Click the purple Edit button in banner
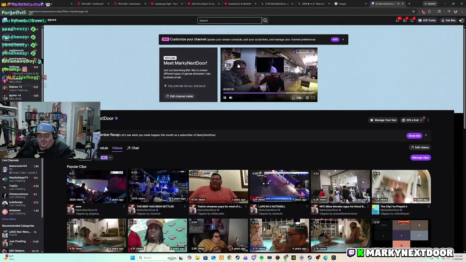Screen dimensions: 466x262 [335, 39]
